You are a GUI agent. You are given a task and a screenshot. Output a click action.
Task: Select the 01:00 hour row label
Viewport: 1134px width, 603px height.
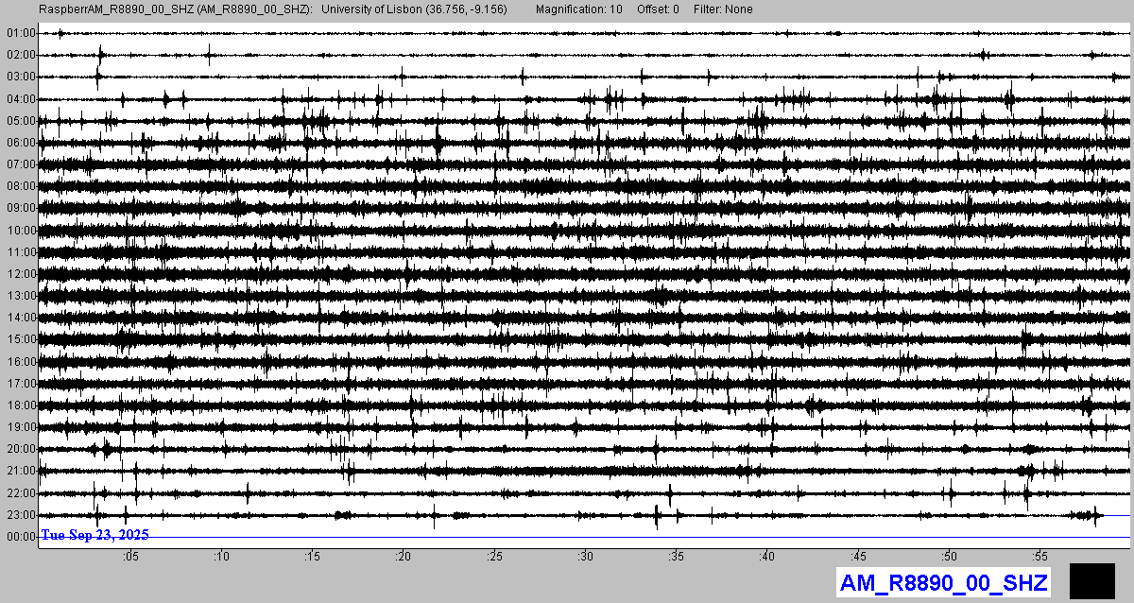[x=20, y=33]
